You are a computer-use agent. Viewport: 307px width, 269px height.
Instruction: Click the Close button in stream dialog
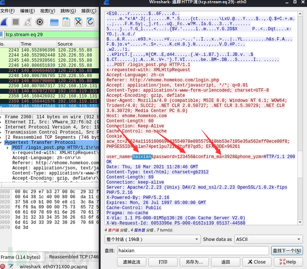coord(257,262)
